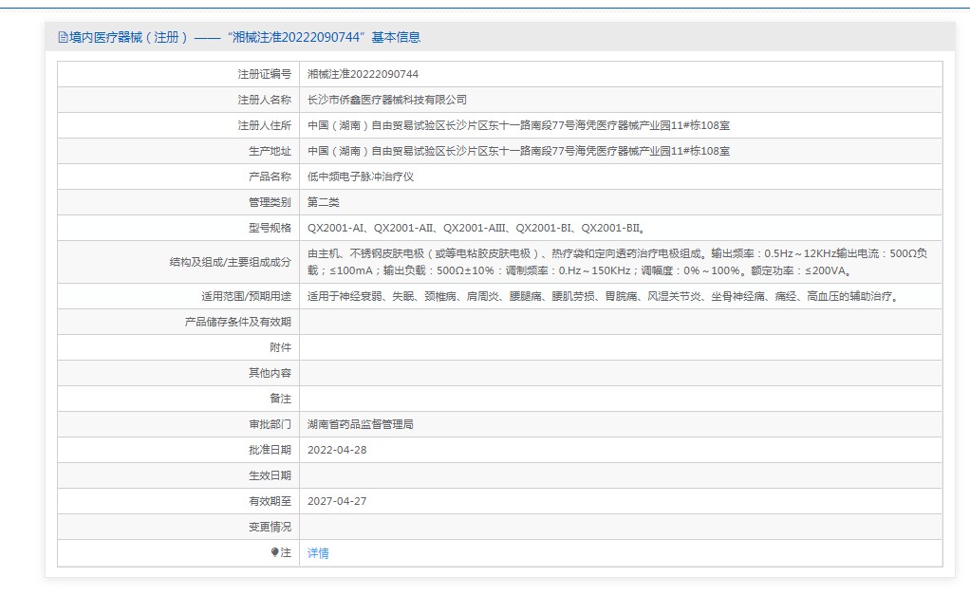The height and width of the screenshot is (595, 970).
Task: Click the approval date 2022-04-28
Action: pyautogui.click(x=337, y=450)
